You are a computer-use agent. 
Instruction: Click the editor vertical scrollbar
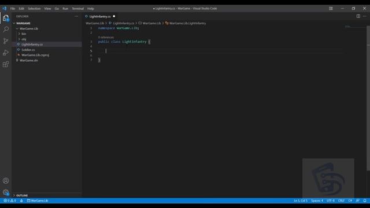368,98
